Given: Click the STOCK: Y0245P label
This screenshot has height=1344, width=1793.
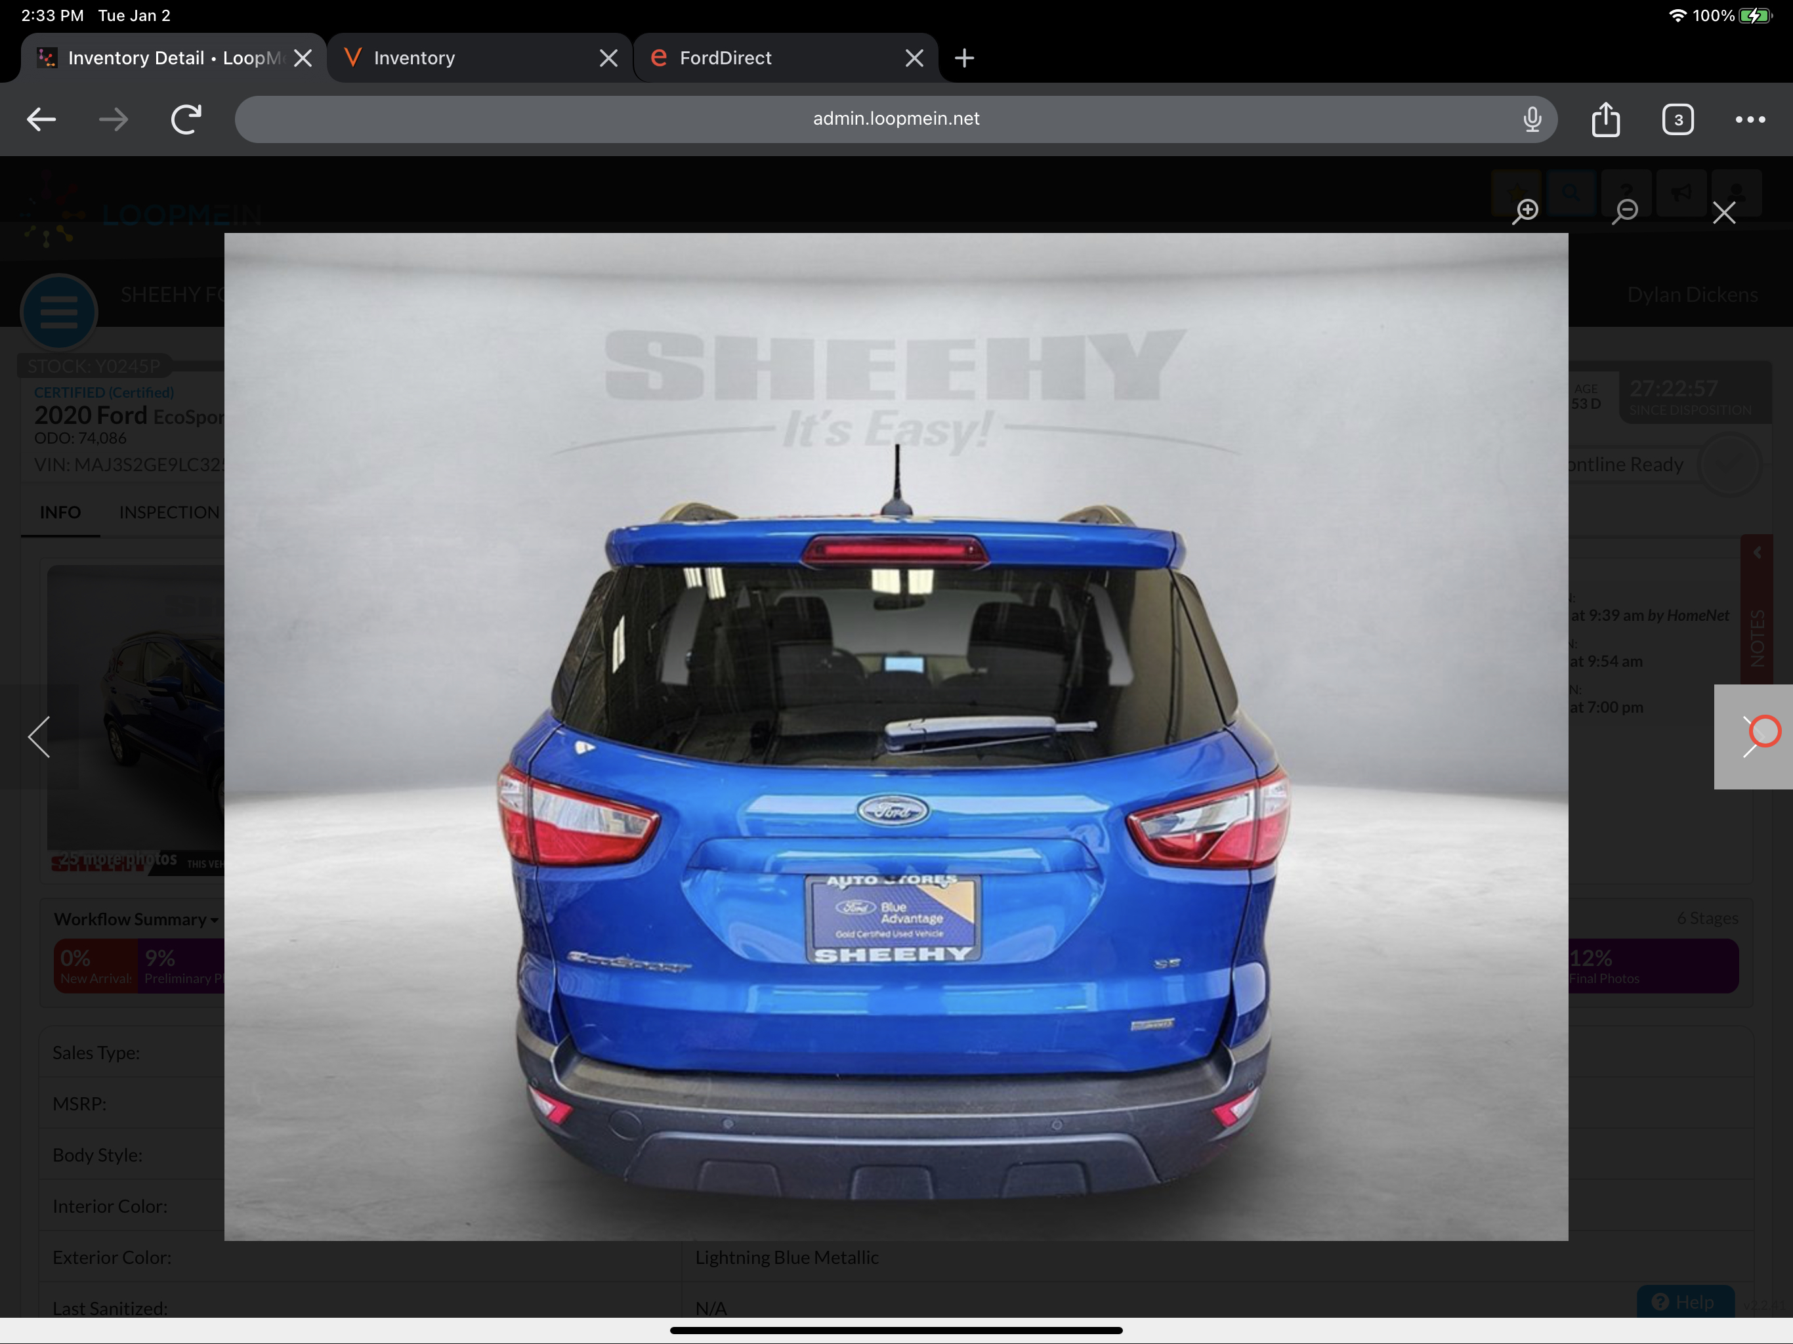Looking at the screenshot, I should point(94,366).
